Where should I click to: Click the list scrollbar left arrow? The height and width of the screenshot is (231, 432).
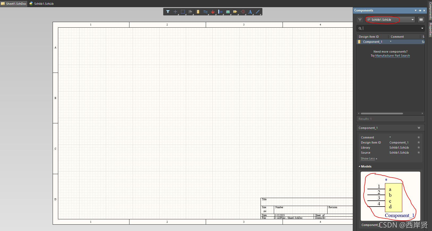coord(359,114)
